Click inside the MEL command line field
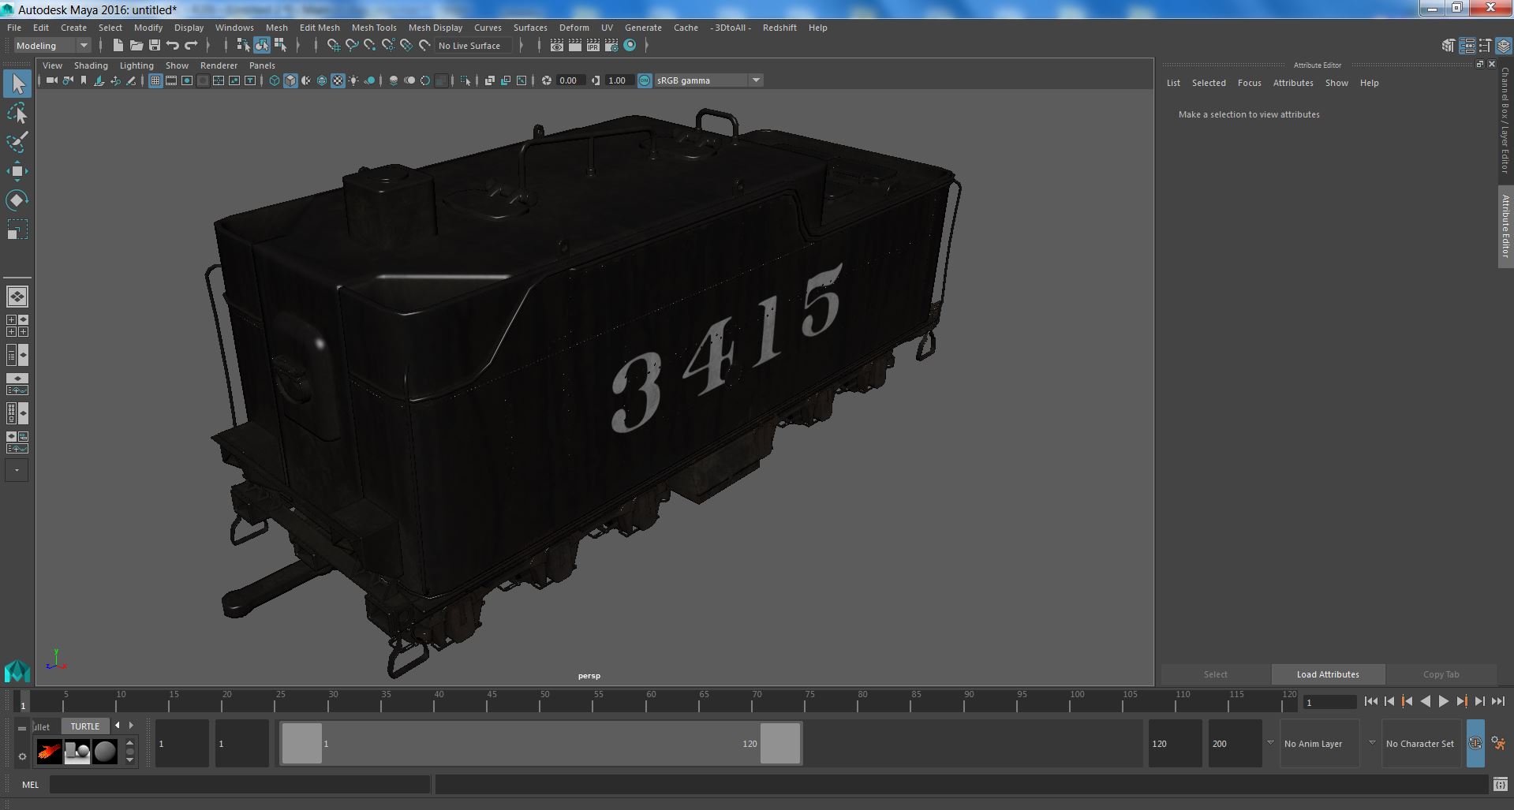The image size is (1514, 810). point(239,785)
